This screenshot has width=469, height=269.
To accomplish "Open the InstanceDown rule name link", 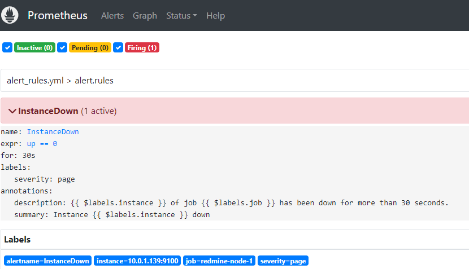I will (53, 131).
